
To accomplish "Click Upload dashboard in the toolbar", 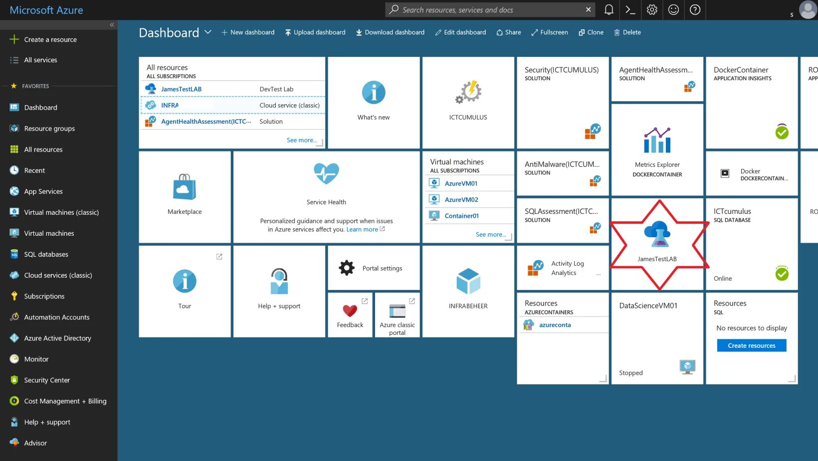I will [315, 32].
